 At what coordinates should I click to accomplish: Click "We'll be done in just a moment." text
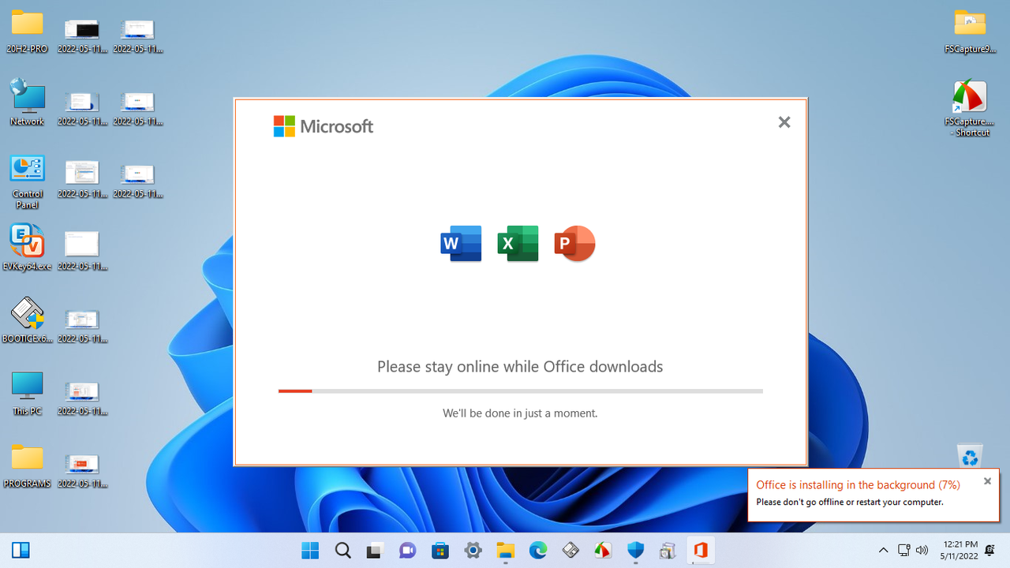click(x=520, y=413)
